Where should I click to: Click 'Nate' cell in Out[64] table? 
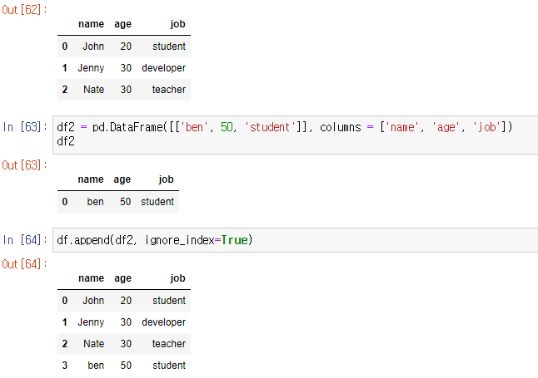tap(93, 344)
